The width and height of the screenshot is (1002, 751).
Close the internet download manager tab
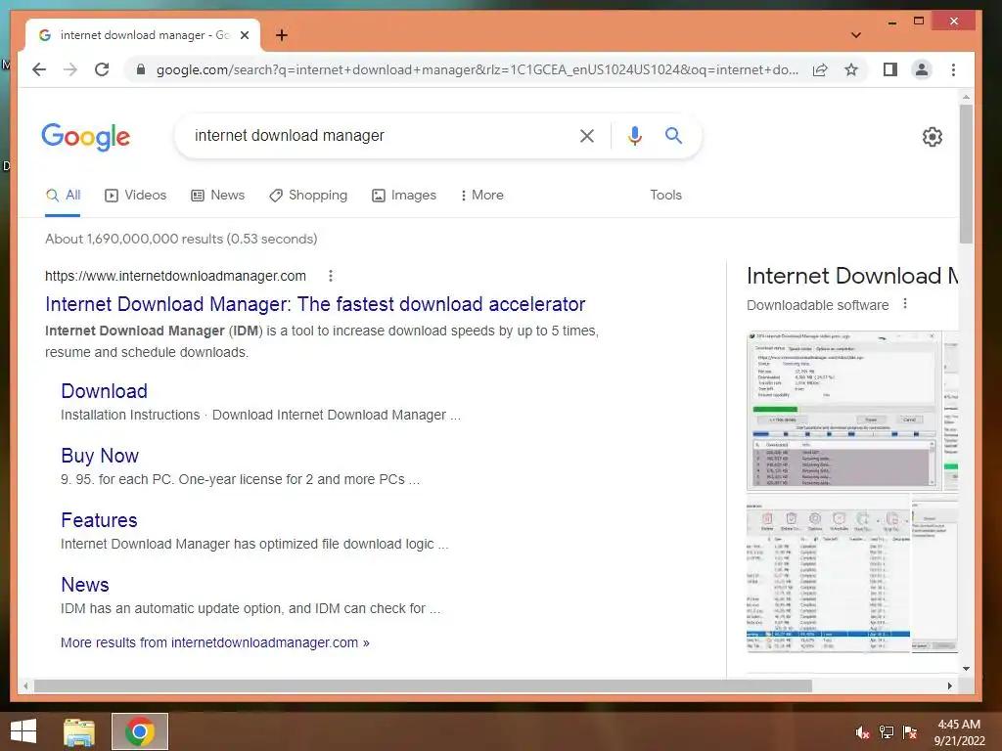tap(244, 35)
